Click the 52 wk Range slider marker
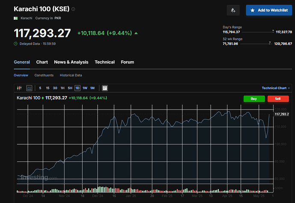Viewport: 295px width, 203px height. coord(270,43)
